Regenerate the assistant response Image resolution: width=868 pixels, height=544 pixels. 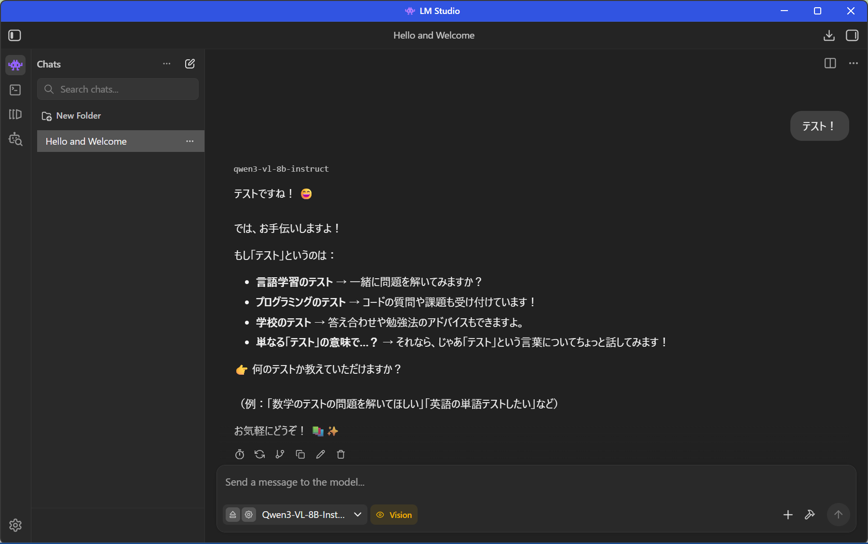pyautogui.click(x=260, y=454)
